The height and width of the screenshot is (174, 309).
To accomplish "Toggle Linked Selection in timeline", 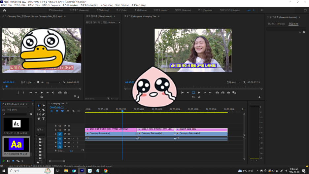I will click(x=62, y=111).
